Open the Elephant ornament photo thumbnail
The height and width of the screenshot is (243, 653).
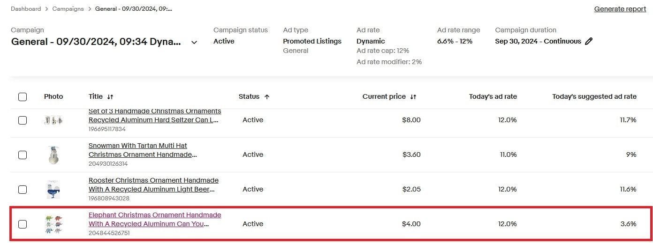pos(53,224)
